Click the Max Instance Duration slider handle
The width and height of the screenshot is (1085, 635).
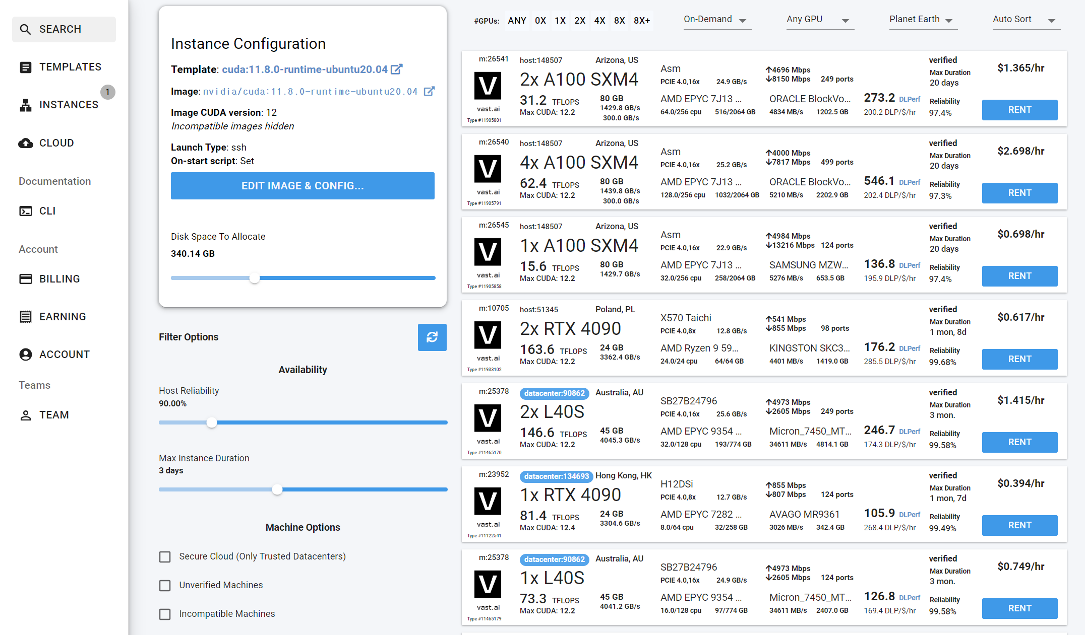[277, 489]
